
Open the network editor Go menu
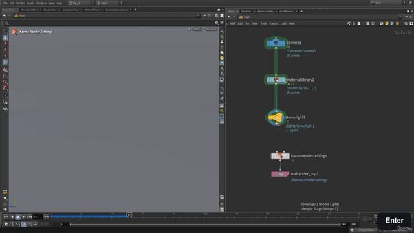(247, 23)
